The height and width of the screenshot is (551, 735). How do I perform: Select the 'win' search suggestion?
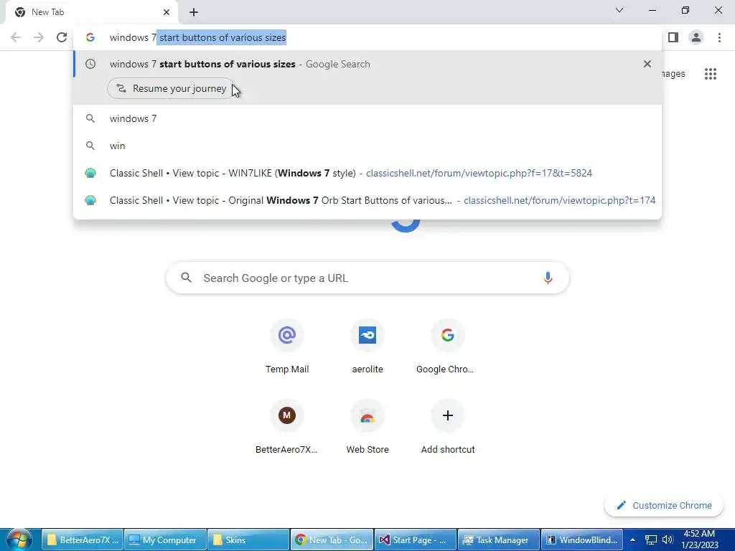pyautogui.click(x=367, y=146)
